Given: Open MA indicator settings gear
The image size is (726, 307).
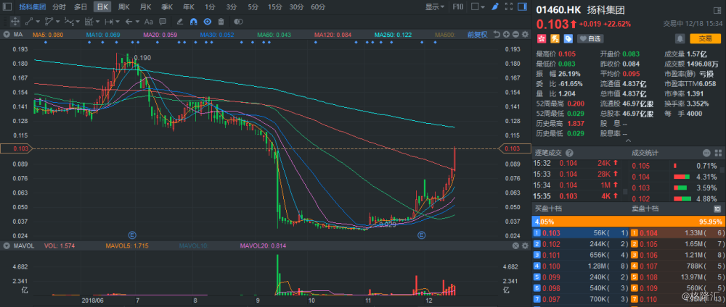Looking at the screenshot, I should coord(525,34).
